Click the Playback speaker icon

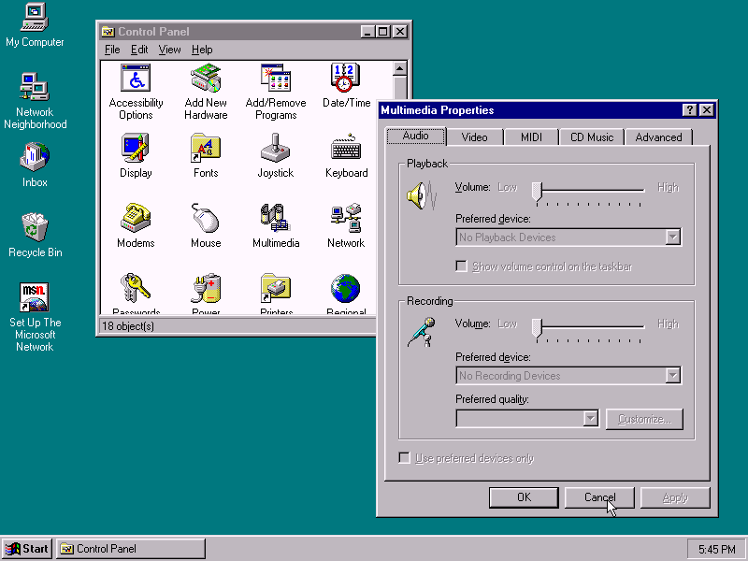[x=422, y=195]
